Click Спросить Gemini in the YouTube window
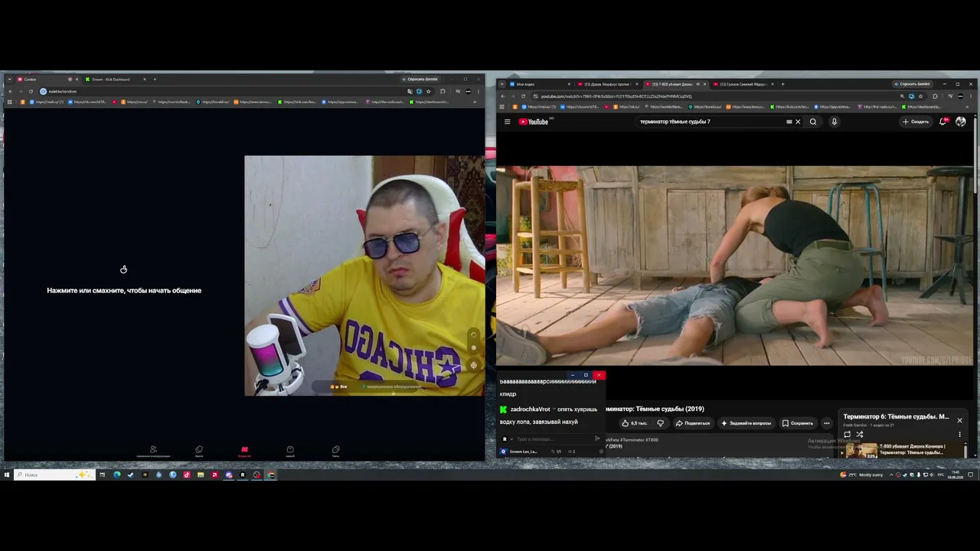 click(x=913, y=84)
